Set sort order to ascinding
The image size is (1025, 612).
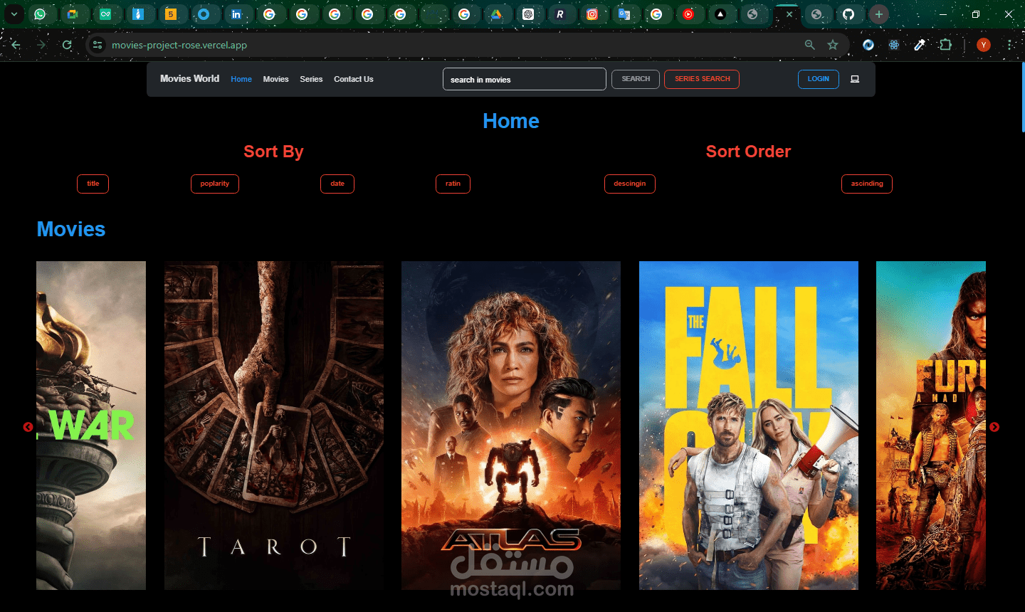tap(867, 184)
